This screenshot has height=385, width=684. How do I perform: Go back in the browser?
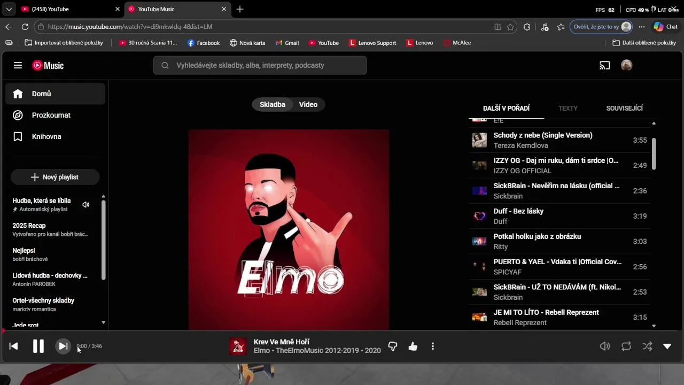point(9,27)
